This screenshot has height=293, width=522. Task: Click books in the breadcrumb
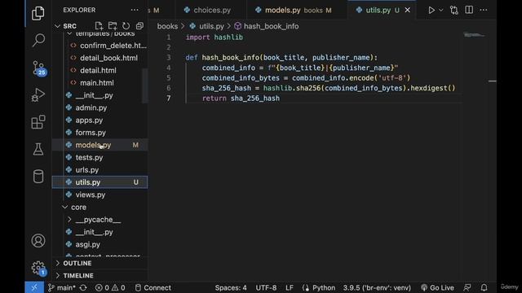click(x=167, y=26)
